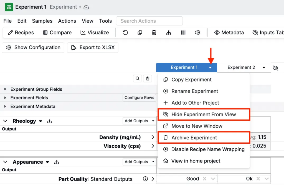The height and width of the screenshot is (188, 284).
Task: Click the hierarchy tree icon in toolbar
Action: point(169,33)
